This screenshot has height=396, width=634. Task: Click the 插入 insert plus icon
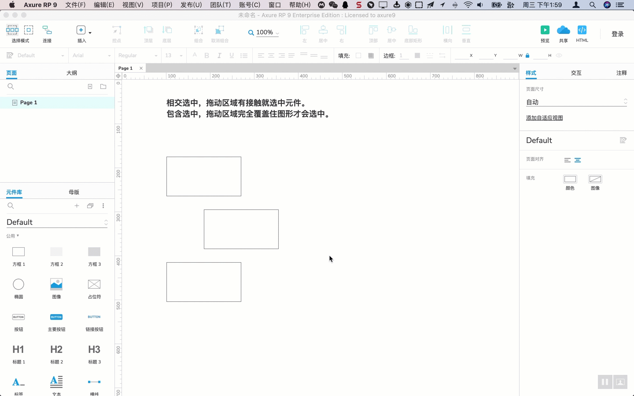(81, 30)
